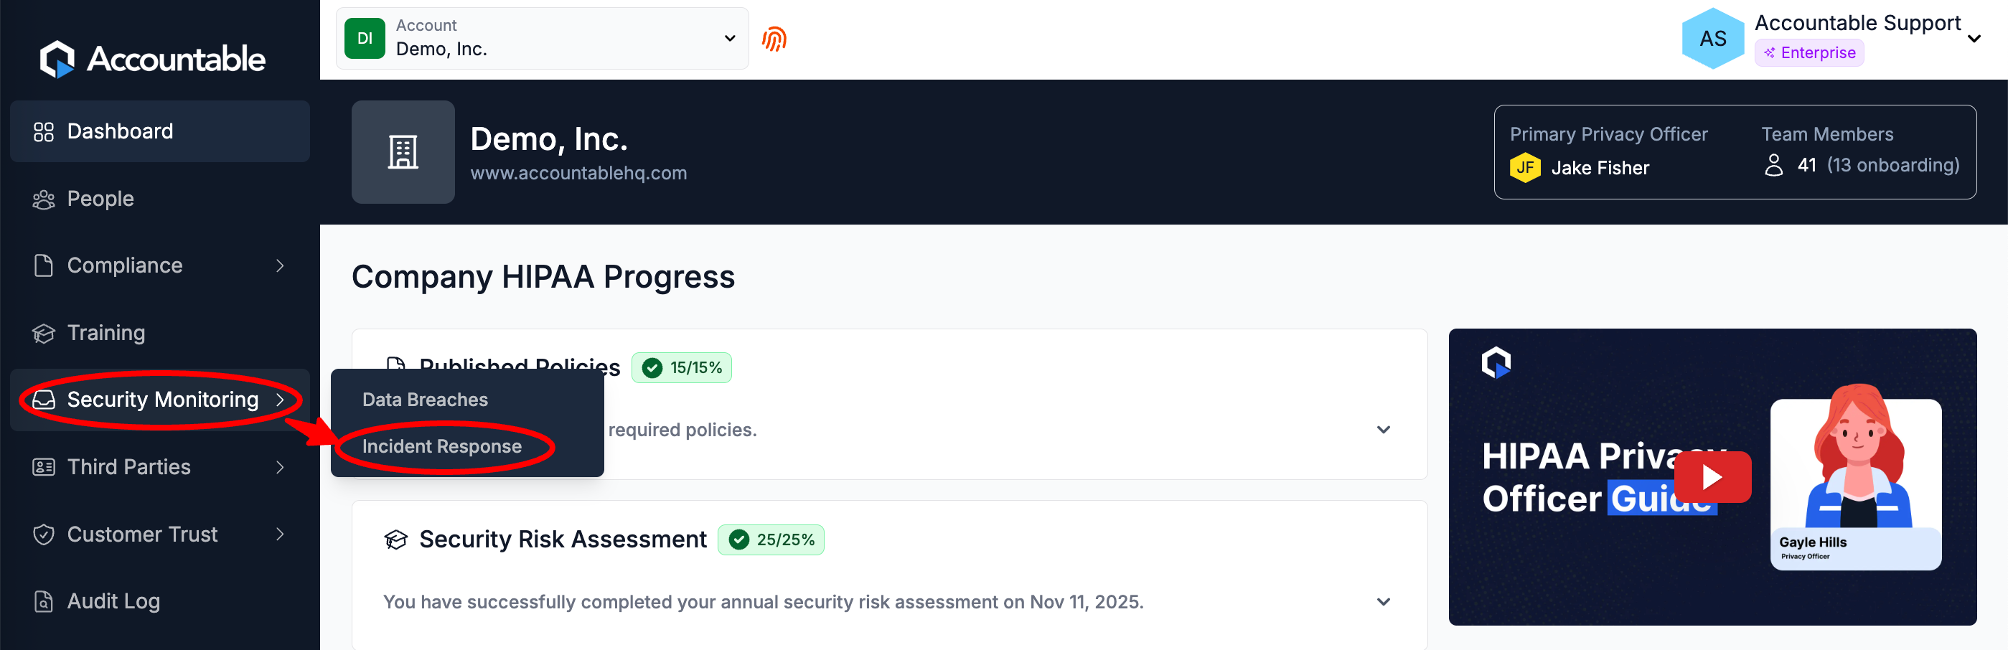Click the Accountable Support user name
Image resolution: width=2008 pixels, height=650 pixels.
click(x=1857, y=24)
